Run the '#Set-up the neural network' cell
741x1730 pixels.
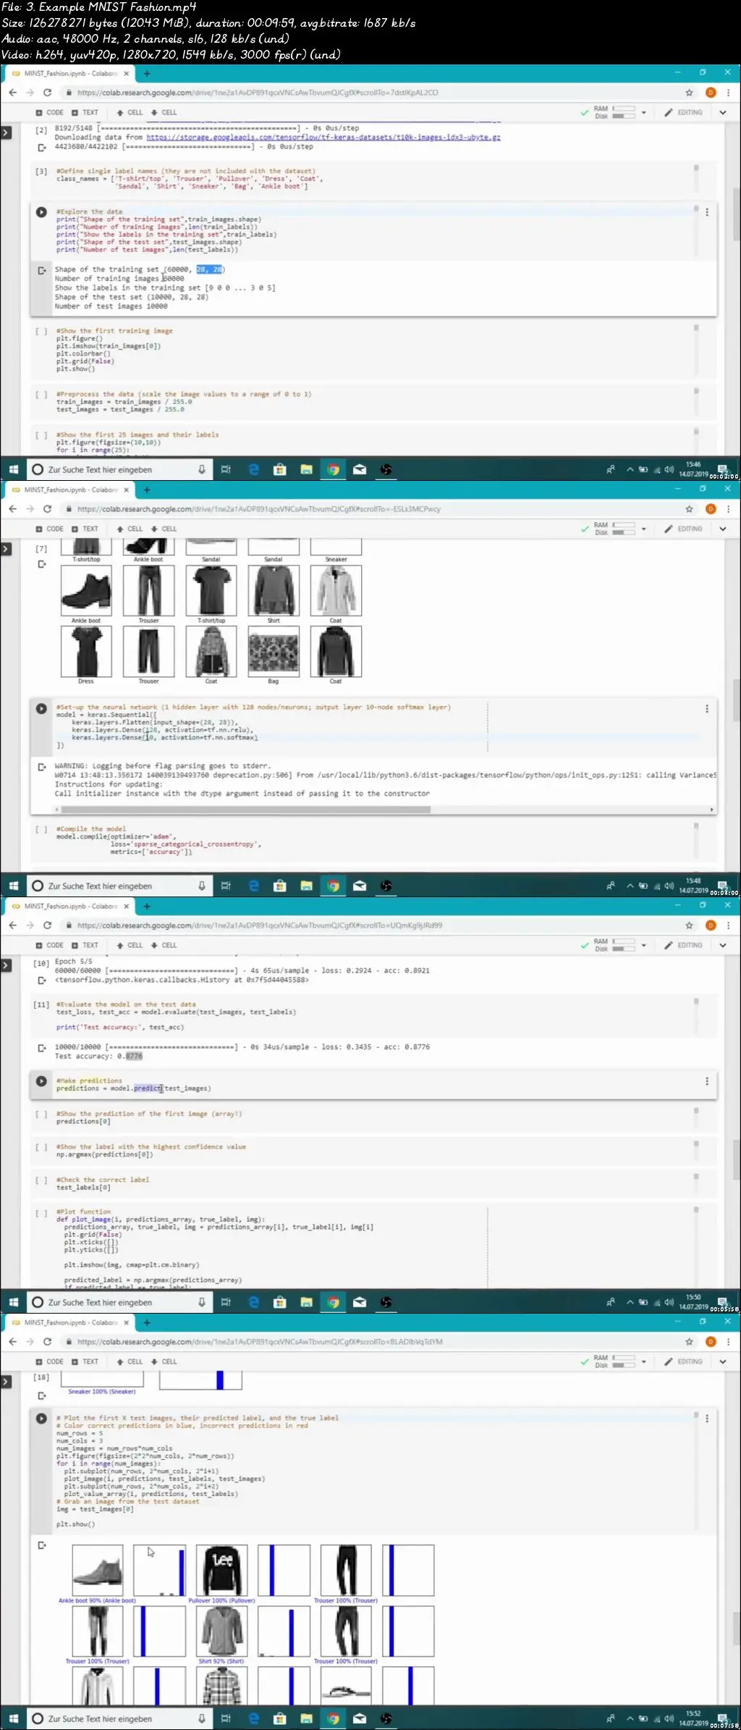[41, 708]
